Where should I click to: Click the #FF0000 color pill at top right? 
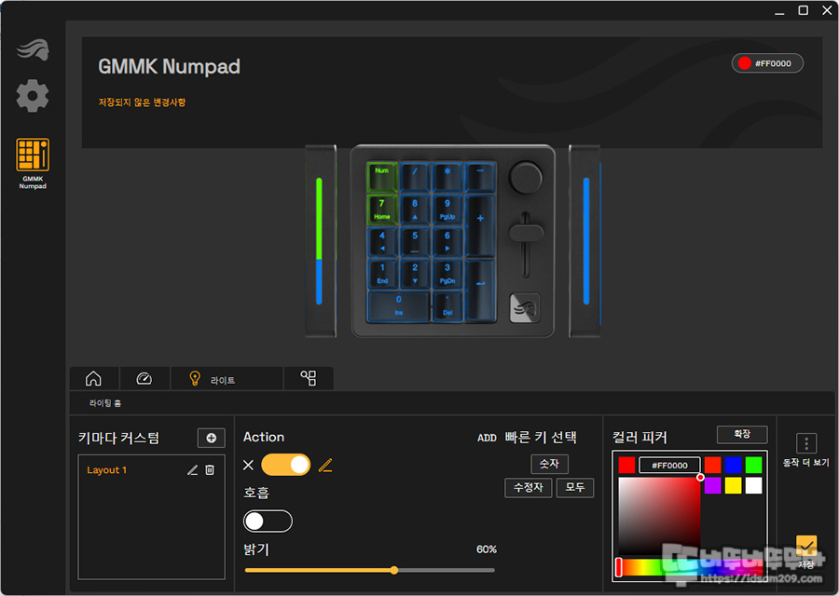tap(767, 63)
